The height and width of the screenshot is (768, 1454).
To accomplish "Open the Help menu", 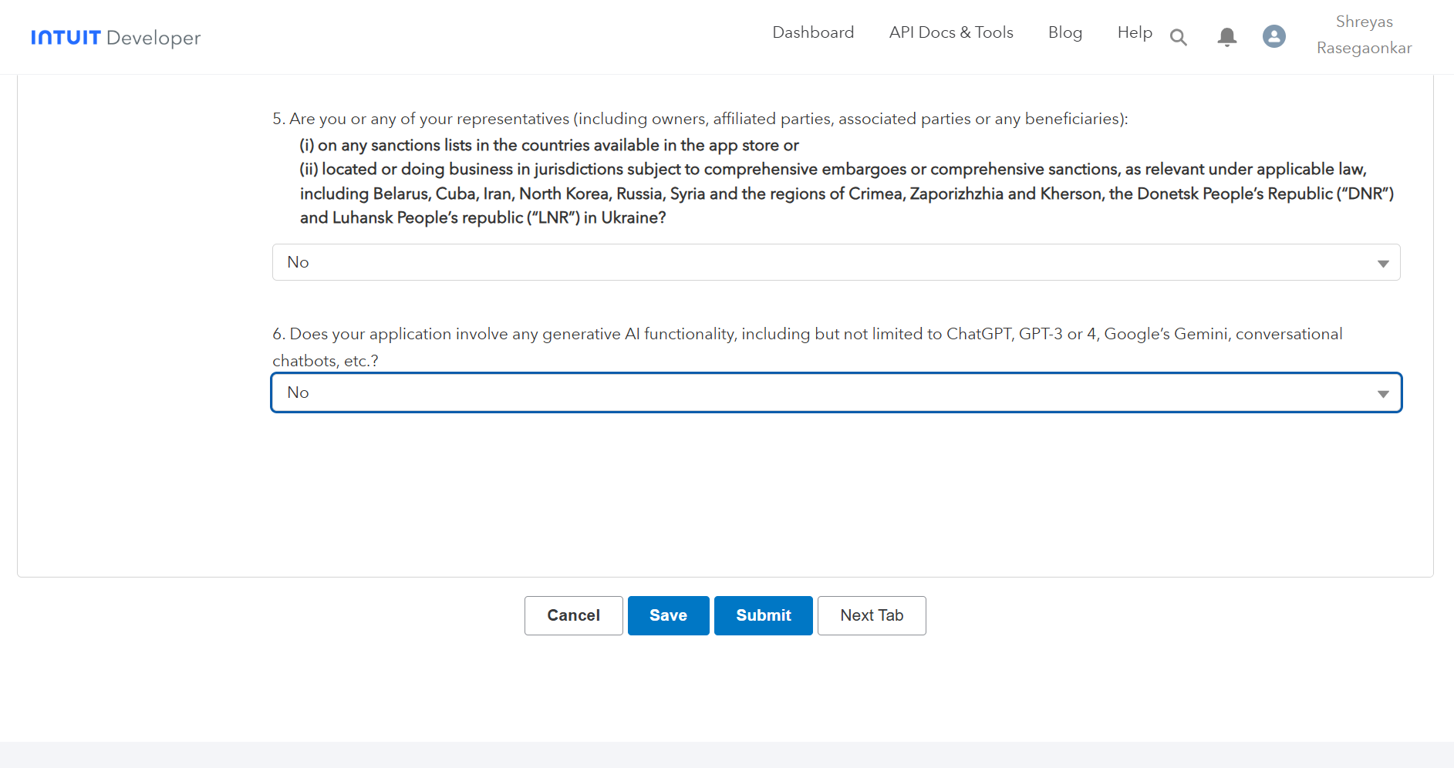I will coord(1134,32).
